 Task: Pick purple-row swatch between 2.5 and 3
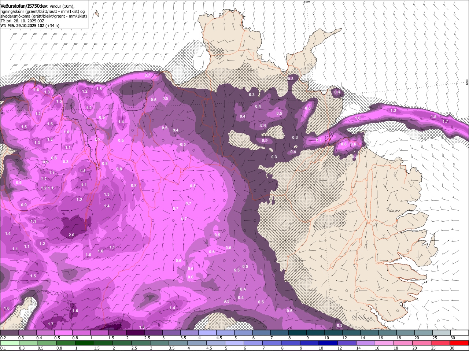(x=153, y=332)
